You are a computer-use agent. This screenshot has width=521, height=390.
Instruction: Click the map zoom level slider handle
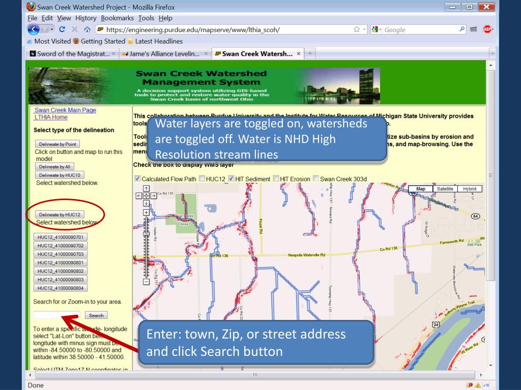coord(146,234)
